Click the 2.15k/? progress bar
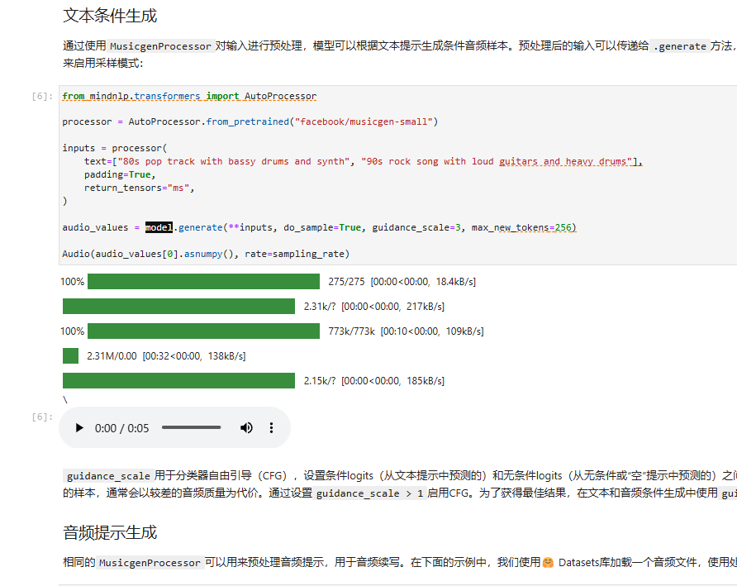This screenshot has width=737, height=586. 178,380
